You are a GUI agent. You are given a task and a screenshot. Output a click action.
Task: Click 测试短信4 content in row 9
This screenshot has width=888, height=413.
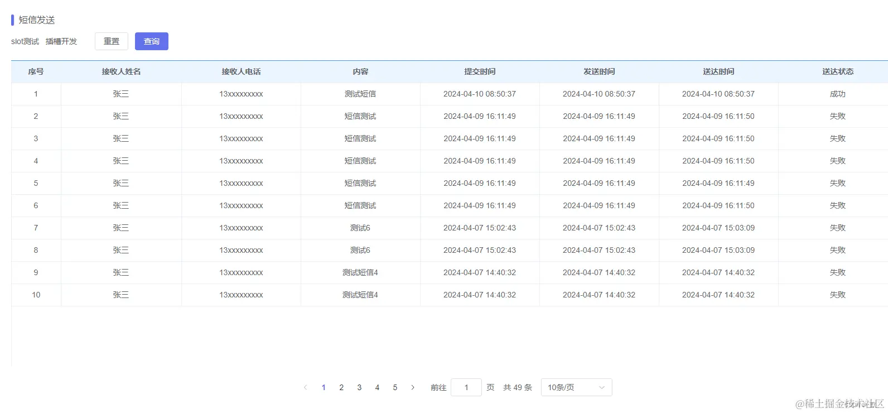360,272
